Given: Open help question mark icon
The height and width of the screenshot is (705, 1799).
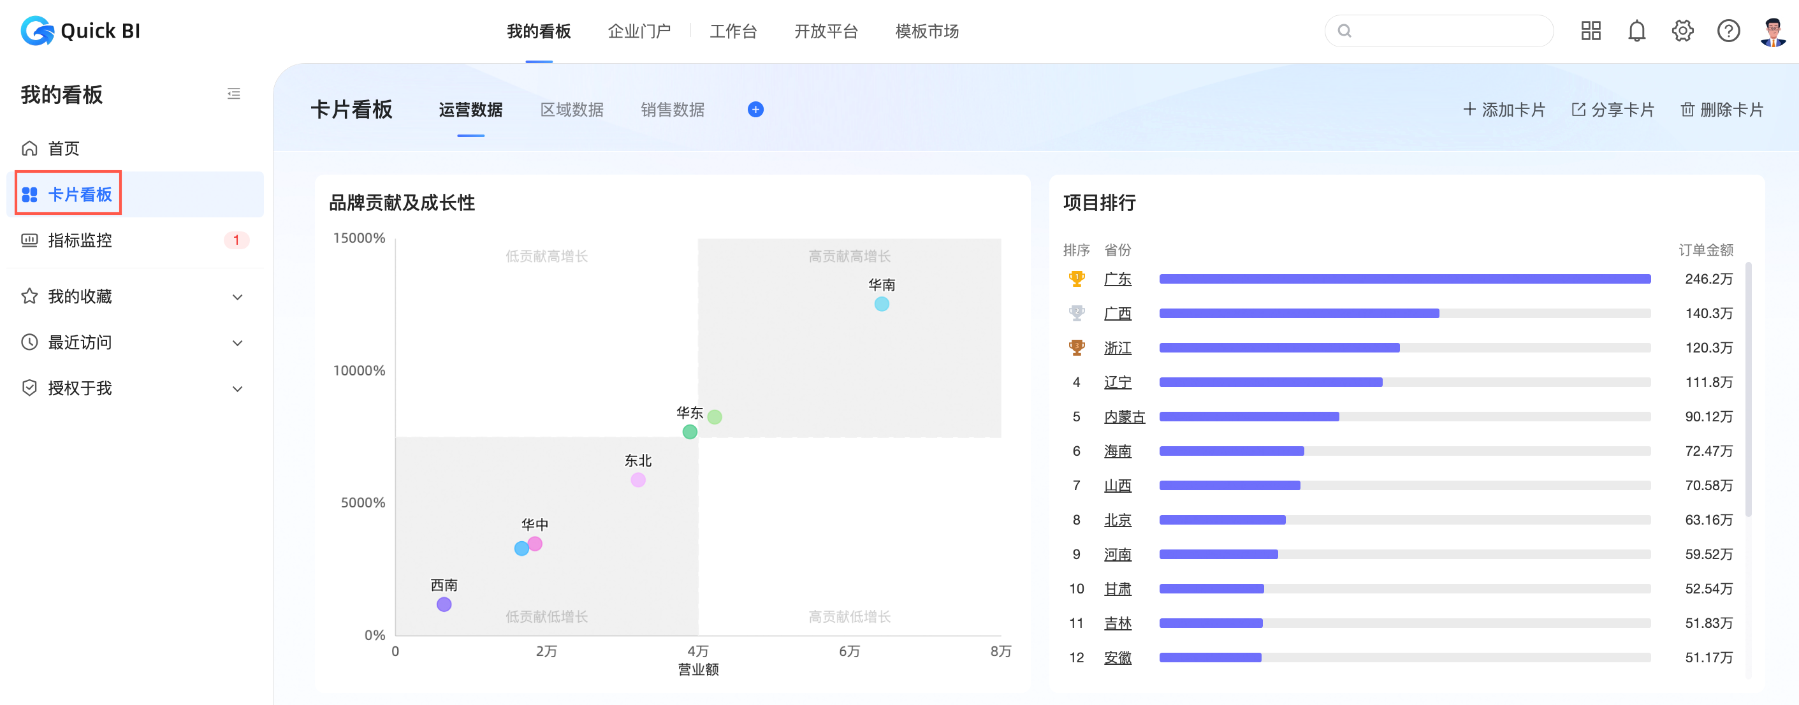Looking at the screenshot, I should point(1728,31).
